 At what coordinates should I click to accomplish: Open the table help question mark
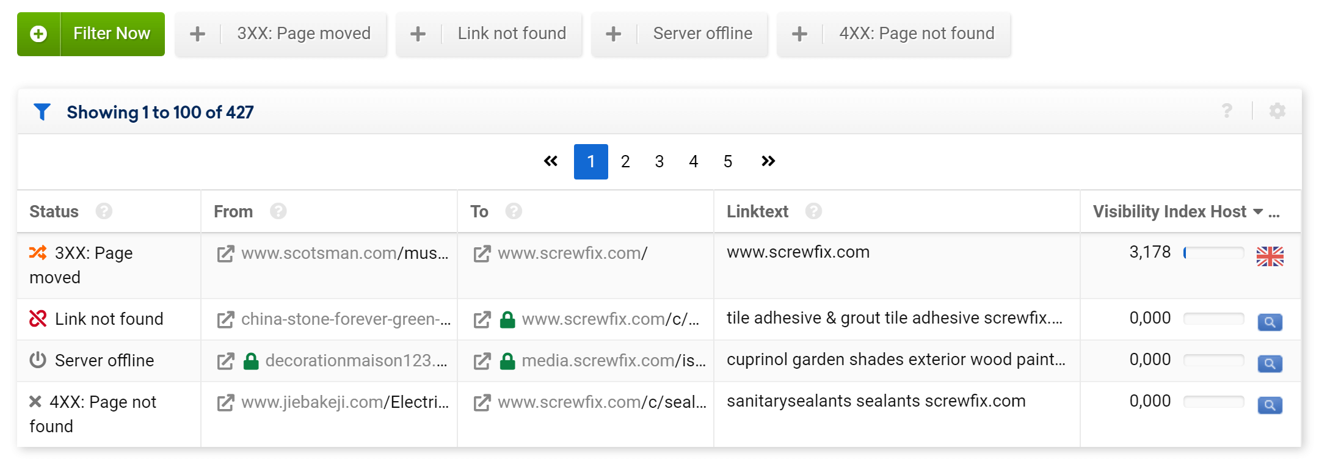point(1227,111)
